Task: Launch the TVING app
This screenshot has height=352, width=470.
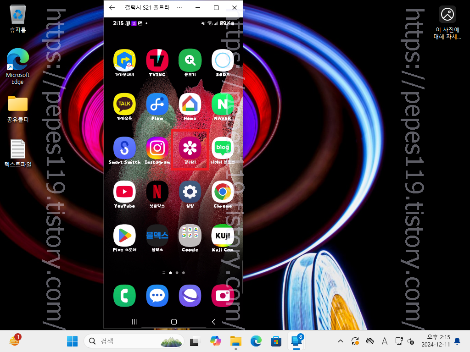Action: point(157,60)
